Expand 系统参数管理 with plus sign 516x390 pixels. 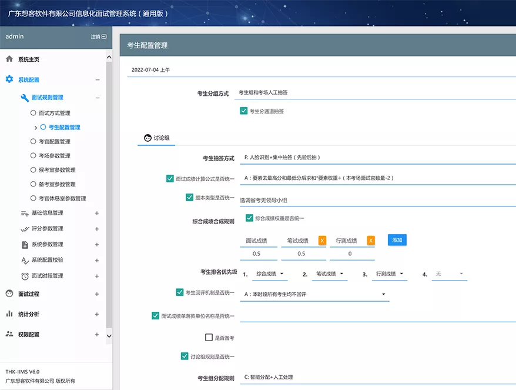pos(97,244)
